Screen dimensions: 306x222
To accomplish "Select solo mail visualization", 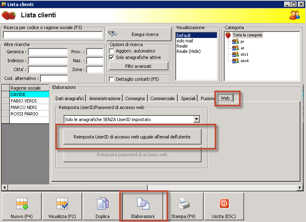I will click(196, 41).
